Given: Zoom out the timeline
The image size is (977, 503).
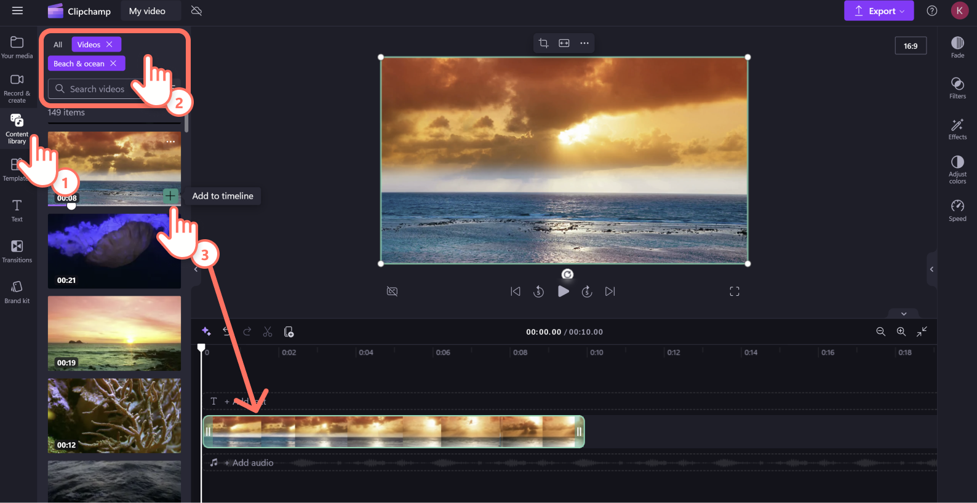Looking at the screenshot, I should 880,331.
